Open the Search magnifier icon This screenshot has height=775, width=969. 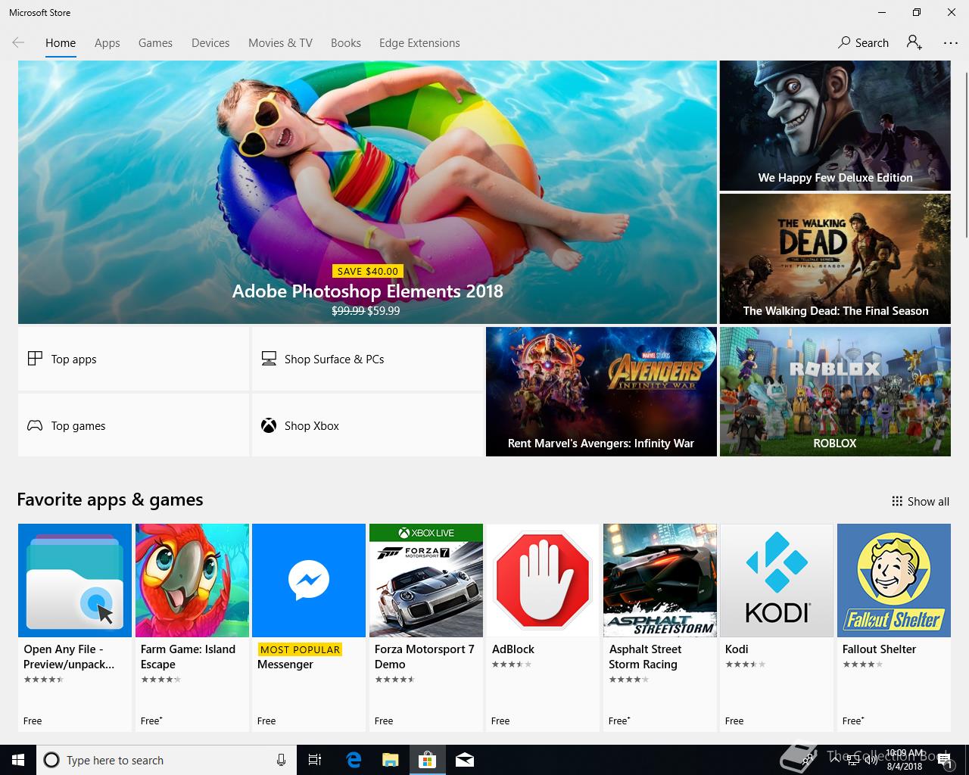point(844,43)
